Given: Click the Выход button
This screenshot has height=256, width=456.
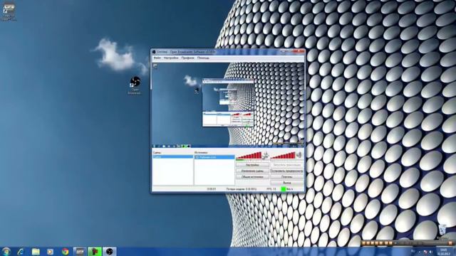Looking at the screenshot, I should [x=286, y=183].
